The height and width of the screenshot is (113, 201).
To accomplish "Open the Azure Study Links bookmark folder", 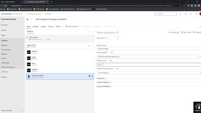I will pos(52,9).
